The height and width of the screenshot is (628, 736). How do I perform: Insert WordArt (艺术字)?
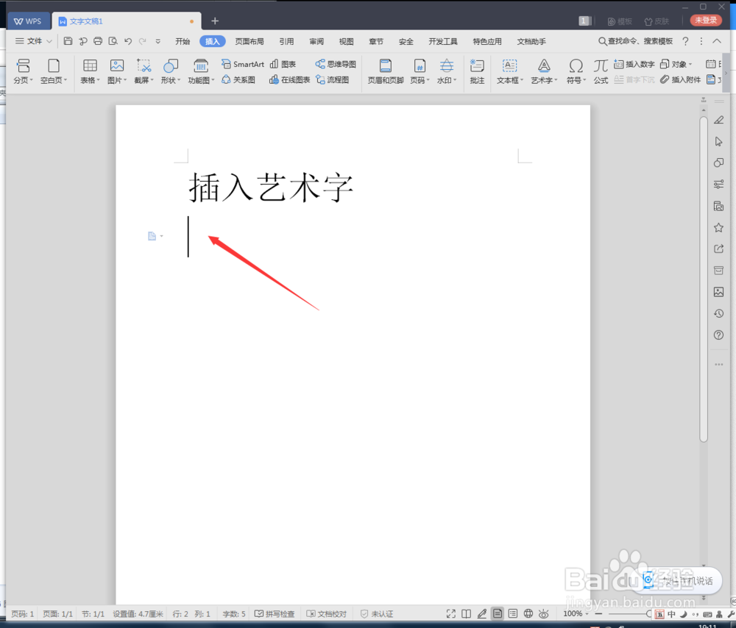click(x=544, y=71)
